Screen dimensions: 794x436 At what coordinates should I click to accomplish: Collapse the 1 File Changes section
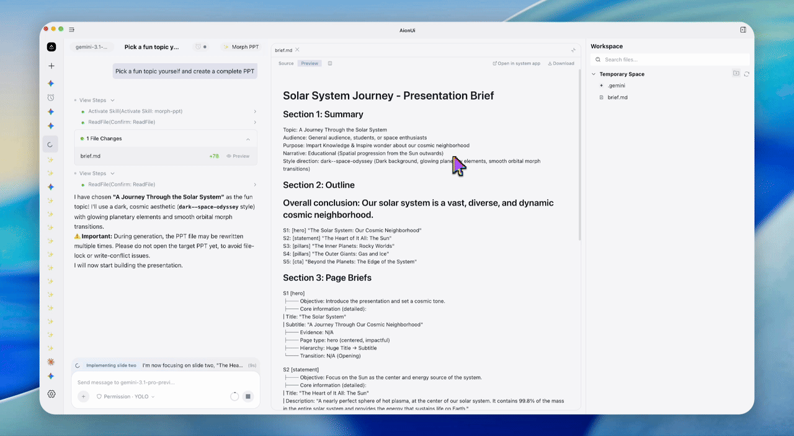pos(248,139)
